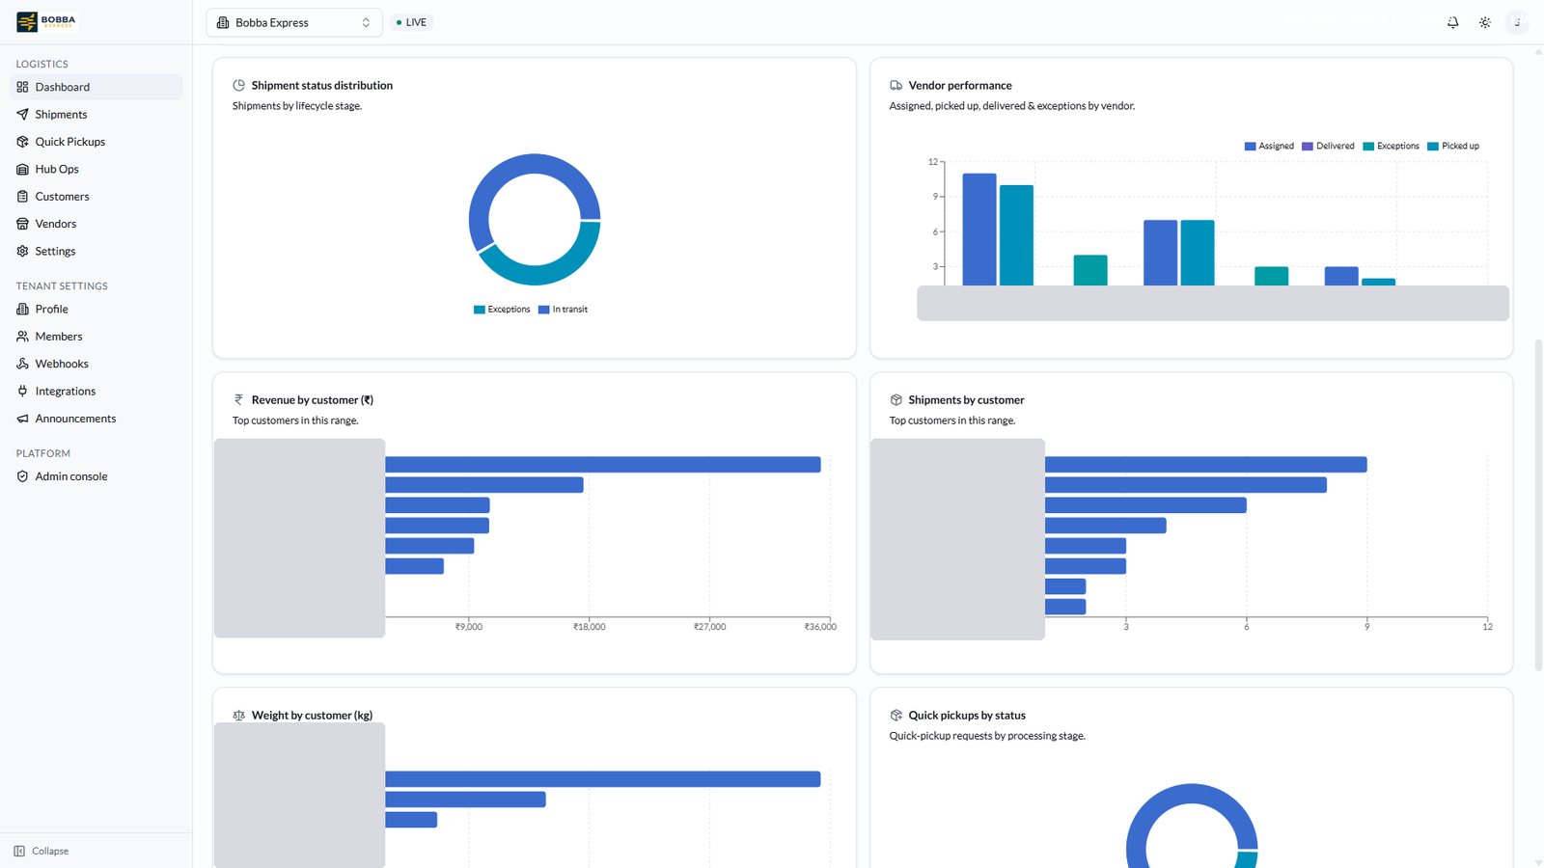1544x868 pixels.
Task: Open the user avatar menu
Action: pyautogui.click(x=1517, y=22)
